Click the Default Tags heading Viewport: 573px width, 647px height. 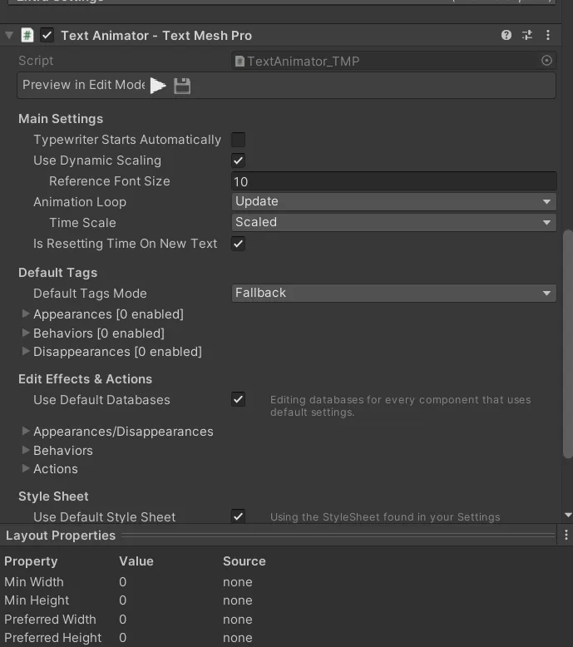pyautogui.click(x=57, y=273)
